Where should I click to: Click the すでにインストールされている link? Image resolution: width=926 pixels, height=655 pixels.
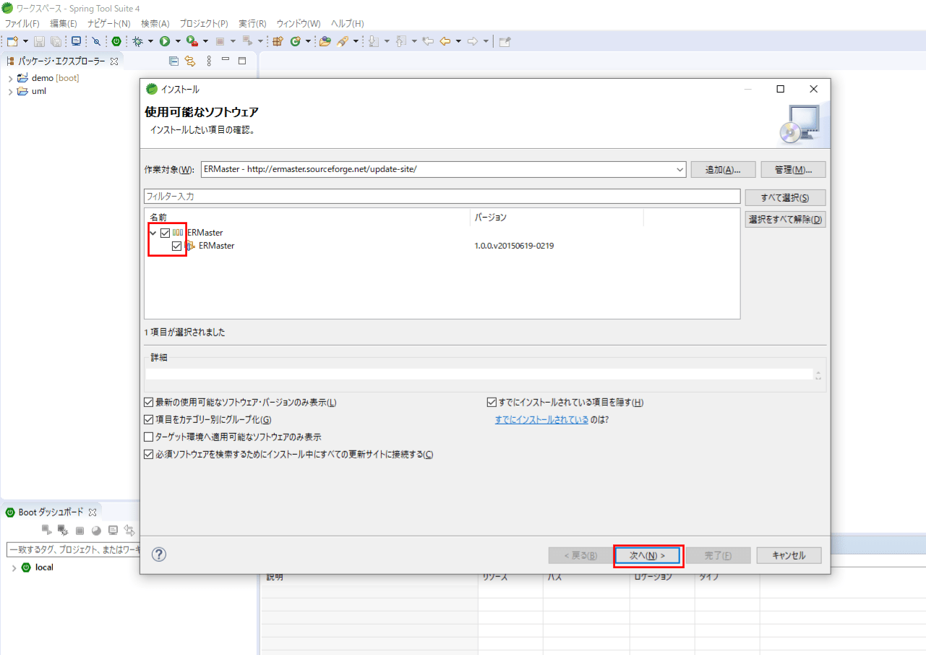coord(541,419)
